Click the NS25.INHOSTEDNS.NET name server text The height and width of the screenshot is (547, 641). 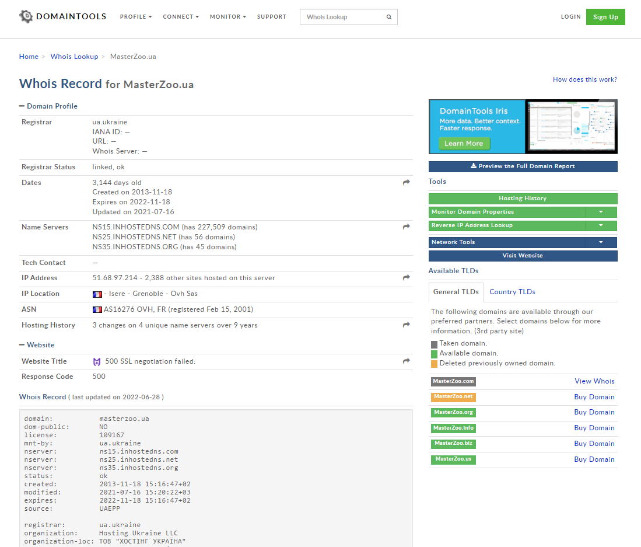(135, 237)
